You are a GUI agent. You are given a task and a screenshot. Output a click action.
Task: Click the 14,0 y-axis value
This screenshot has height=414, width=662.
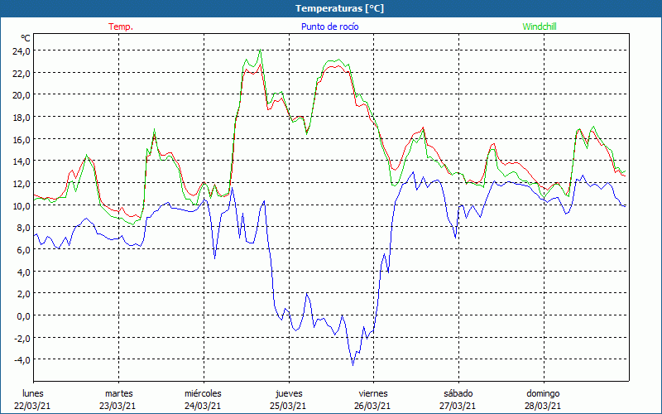point(21,161)
